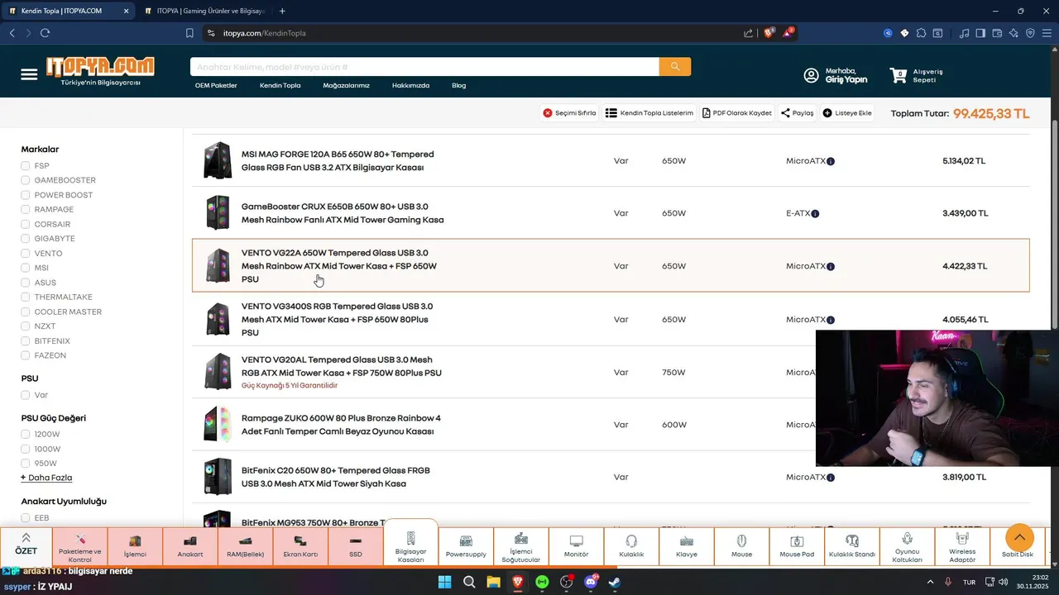Check the 1200W PSU power filter

coord(26,434)
